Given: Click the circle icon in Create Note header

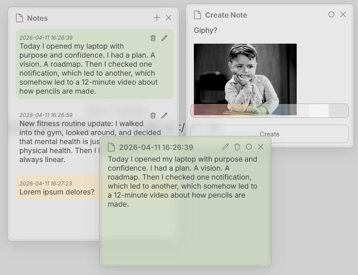Looking at the screenshot, I should tap(331, 14).
